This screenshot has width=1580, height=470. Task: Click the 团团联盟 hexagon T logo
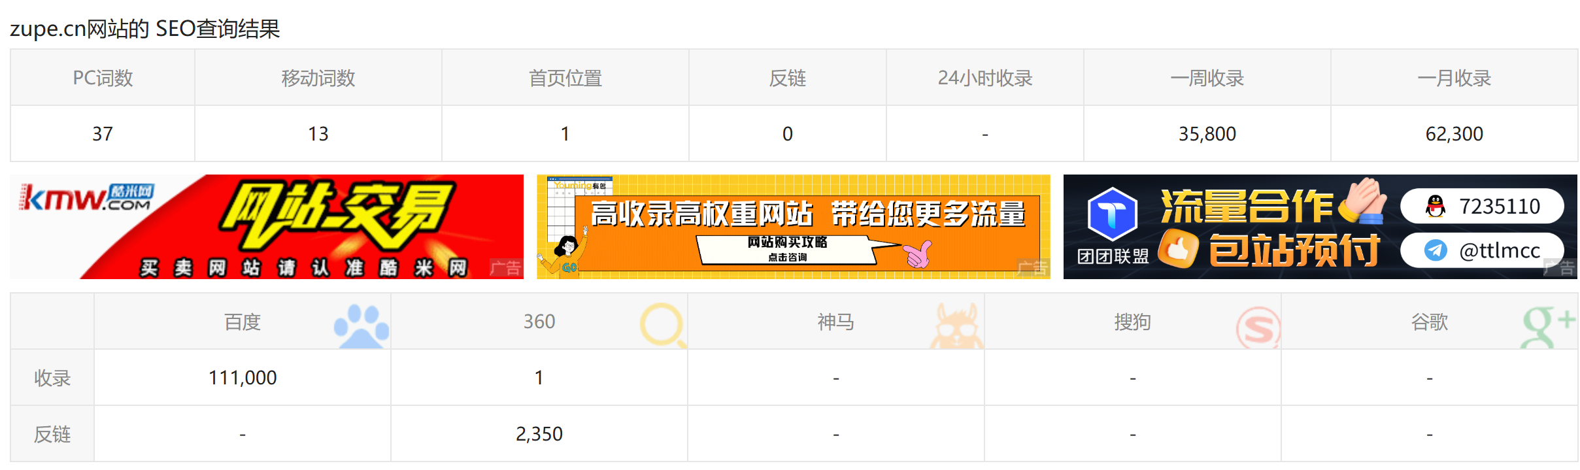[1112, 214]
